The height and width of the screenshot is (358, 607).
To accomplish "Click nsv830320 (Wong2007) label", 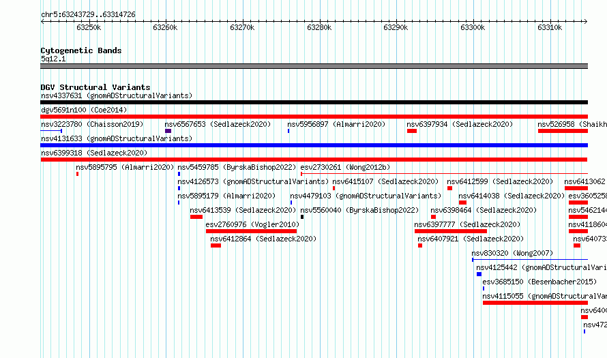I will pyautogui.click(x=512, y=253).
